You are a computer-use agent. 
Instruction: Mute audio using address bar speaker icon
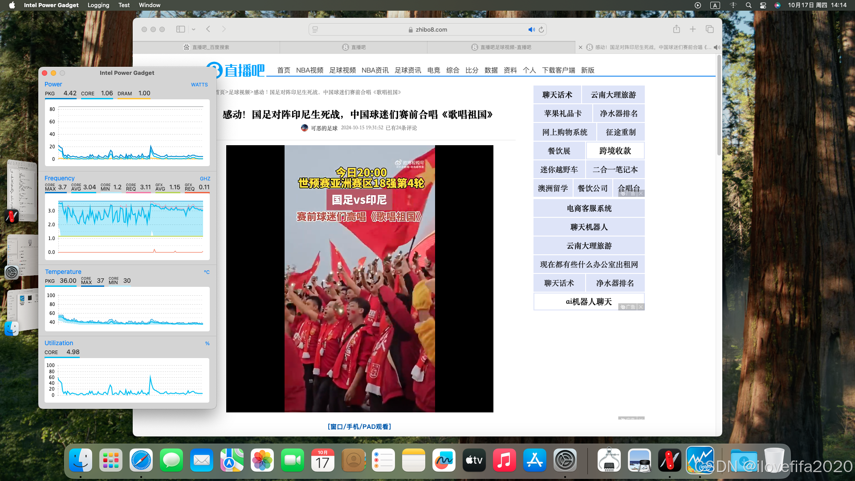[x=531, y=30]
